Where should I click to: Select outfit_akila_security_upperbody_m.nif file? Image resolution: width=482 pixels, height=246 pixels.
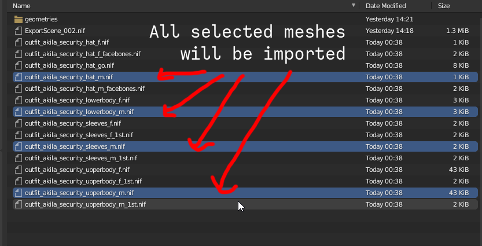[x=245, y=193]
